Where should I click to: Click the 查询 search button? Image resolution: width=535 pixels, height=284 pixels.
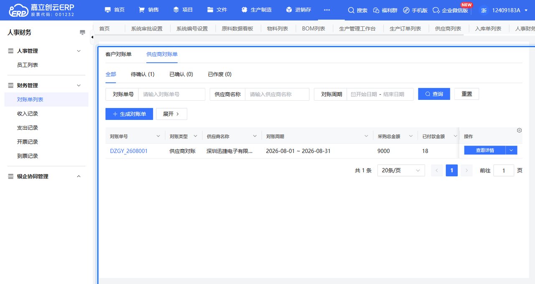tap(434, 94)
